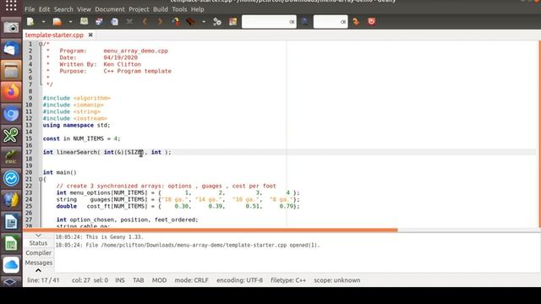Viewport: 541px width, 304px height.
Task: Open the Ubuntu show applications grid icon
Action: [11, 5]
